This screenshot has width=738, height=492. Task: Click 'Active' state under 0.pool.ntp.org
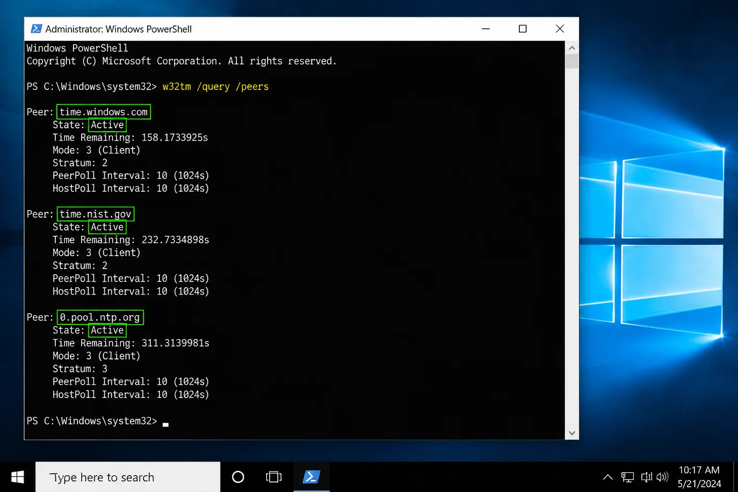point(107,331)
